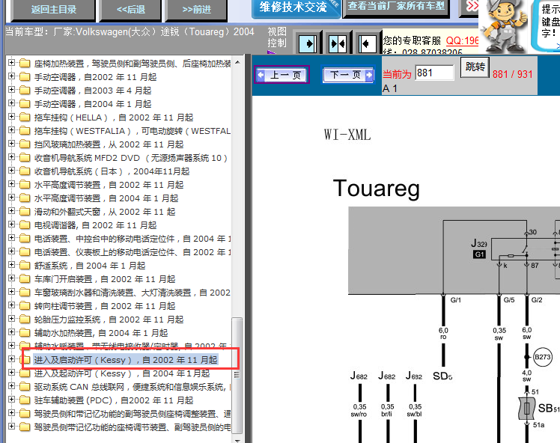Click the view control center-split icon

point(338,44)
